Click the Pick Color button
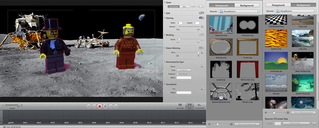The image size is (319, 128). tap(296, 123)
